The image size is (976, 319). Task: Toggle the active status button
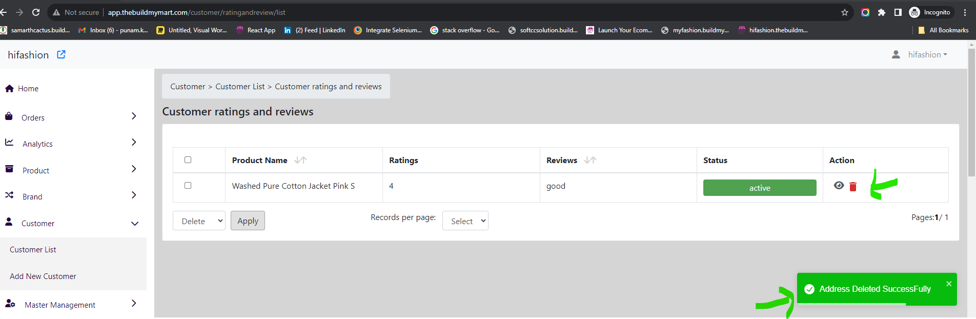click(760, 188)
